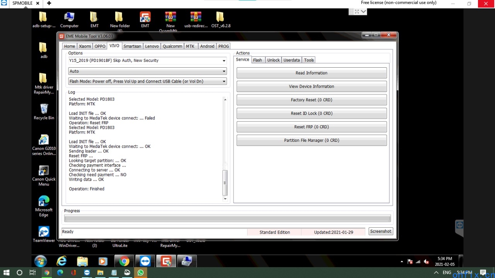This screenshot has width=495, height=278.
Task: Click Reset ID Lock (0 CRD)
Action: (312, 114)
